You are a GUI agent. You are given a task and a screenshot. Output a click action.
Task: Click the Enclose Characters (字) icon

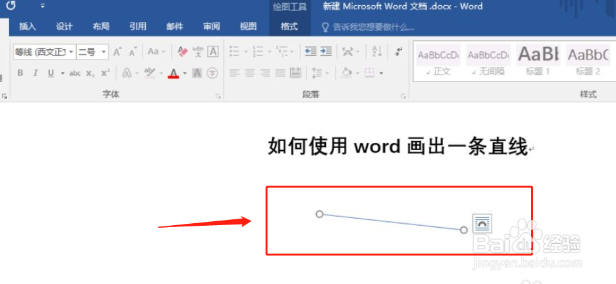tap(212, 73)
